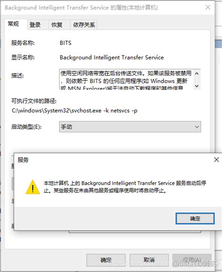The image size is (222, 272).
Task: Open the 依存关系 tab
Action: point(84,25)
